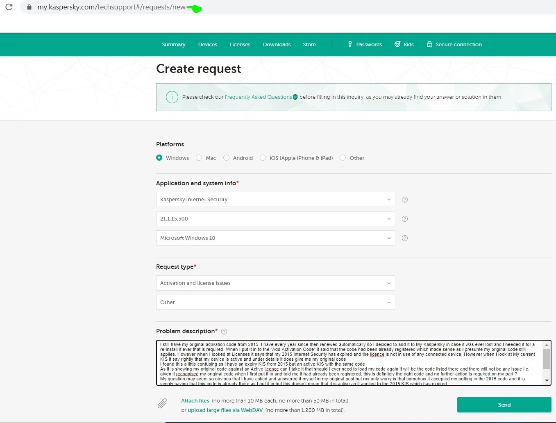Open the Secure connection text link
The width and height of the screenshot is (556, 423).
click(459, 44)
